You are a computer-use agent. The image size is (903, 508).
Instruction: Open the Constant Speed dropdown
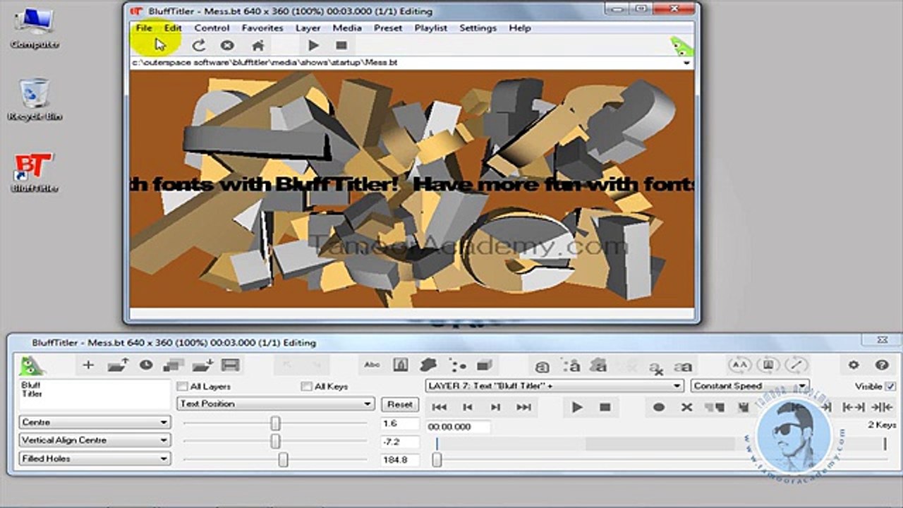pos(750,386)
